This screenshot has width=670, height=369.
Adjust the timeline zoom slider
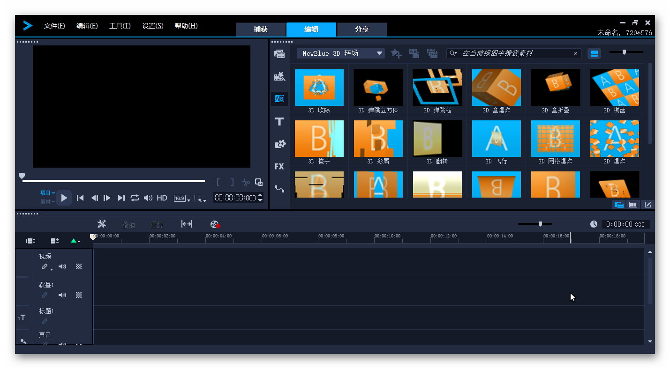pos(535,224)
